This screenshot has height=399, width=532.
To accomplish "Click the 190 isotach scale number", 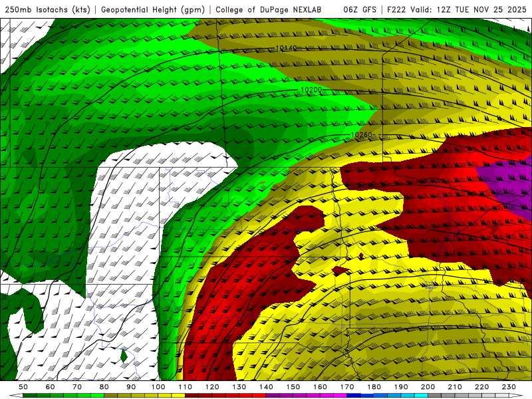I will [401, 387].
